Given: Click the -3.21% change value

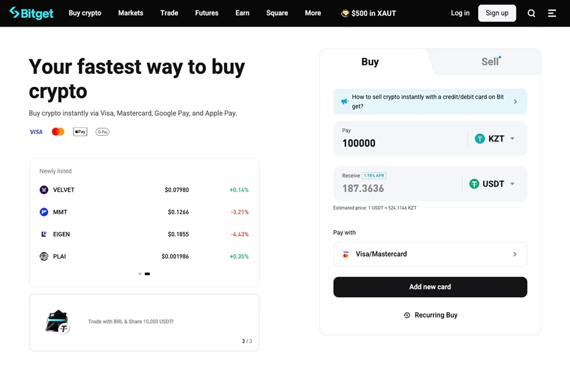Looking at the screenshot, I should tap(239, 212).
